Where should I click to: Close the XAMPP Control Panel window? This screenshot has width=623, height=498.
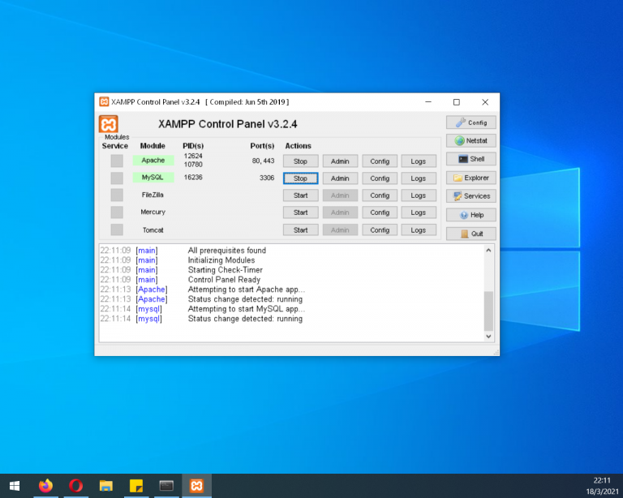point(485,102)
